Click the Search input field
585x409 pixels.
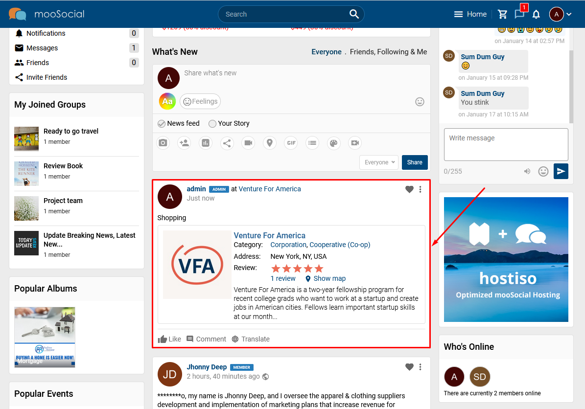click(x=285, y=14)
